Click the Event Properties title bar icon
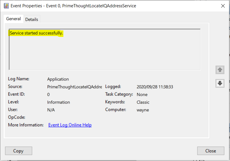Viewport: 230px width, 161px height. tap(6, 6)
